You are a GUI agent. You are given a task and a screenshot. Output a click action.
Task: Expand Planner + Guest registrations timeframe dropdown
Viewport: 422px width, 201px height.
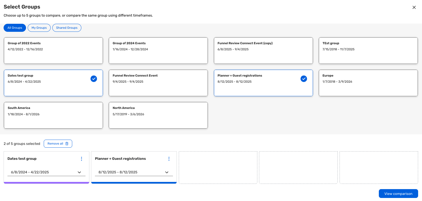coord(134,172)
